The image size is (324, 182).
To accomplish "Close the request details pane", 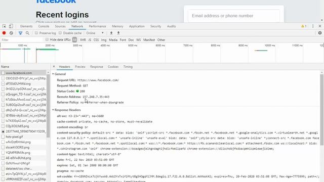I will pos(54,66).
